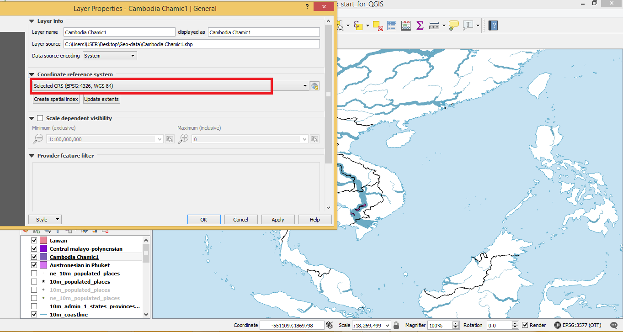Toggle the Render checkbox in status bar
623x332 pixels.
click(x=525, y=325)
